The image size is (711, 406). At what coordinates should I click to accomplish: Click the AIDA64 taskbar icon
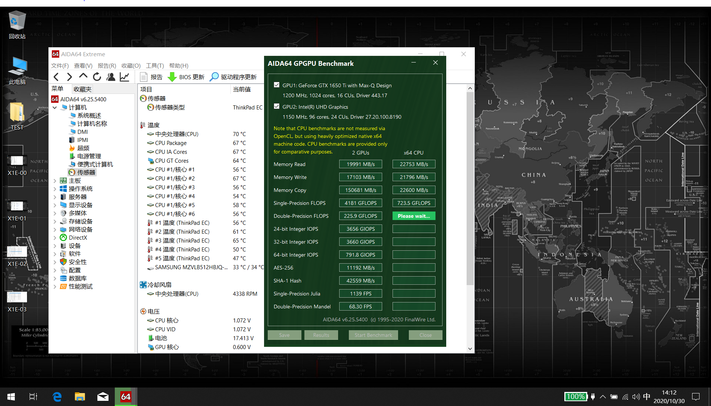tap(126, 397)
